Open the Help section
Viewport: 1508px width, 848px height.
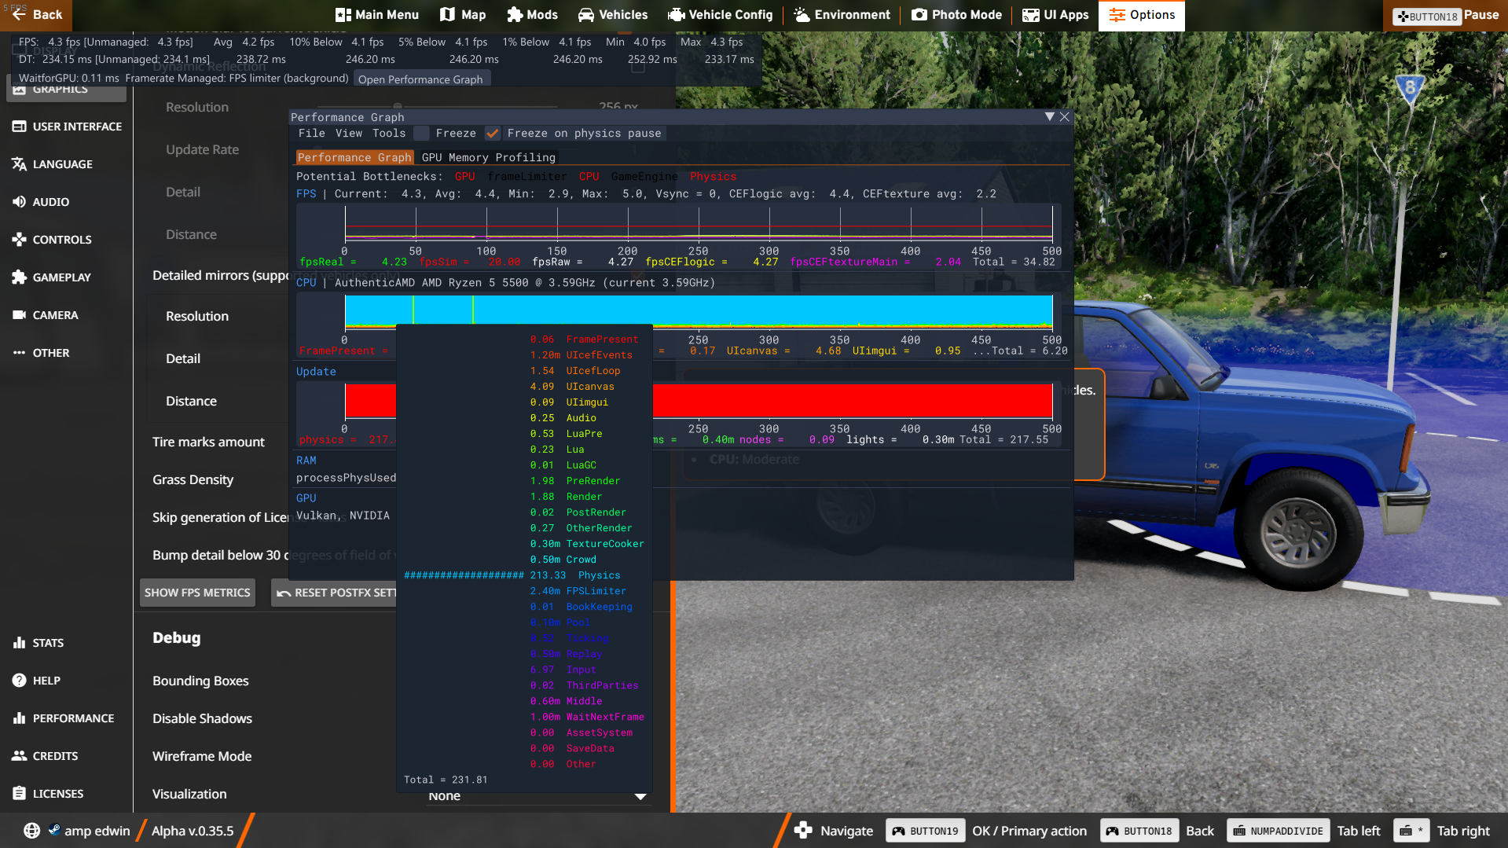coord(67,681)
